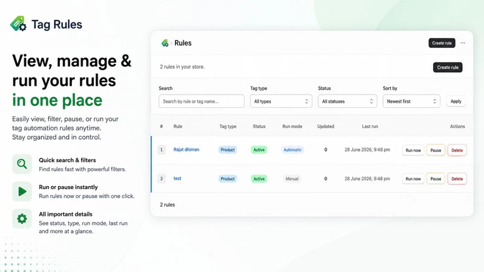Click the Quick search magnifier icon
The image size is (484, 272).
(x=22, y=164)
